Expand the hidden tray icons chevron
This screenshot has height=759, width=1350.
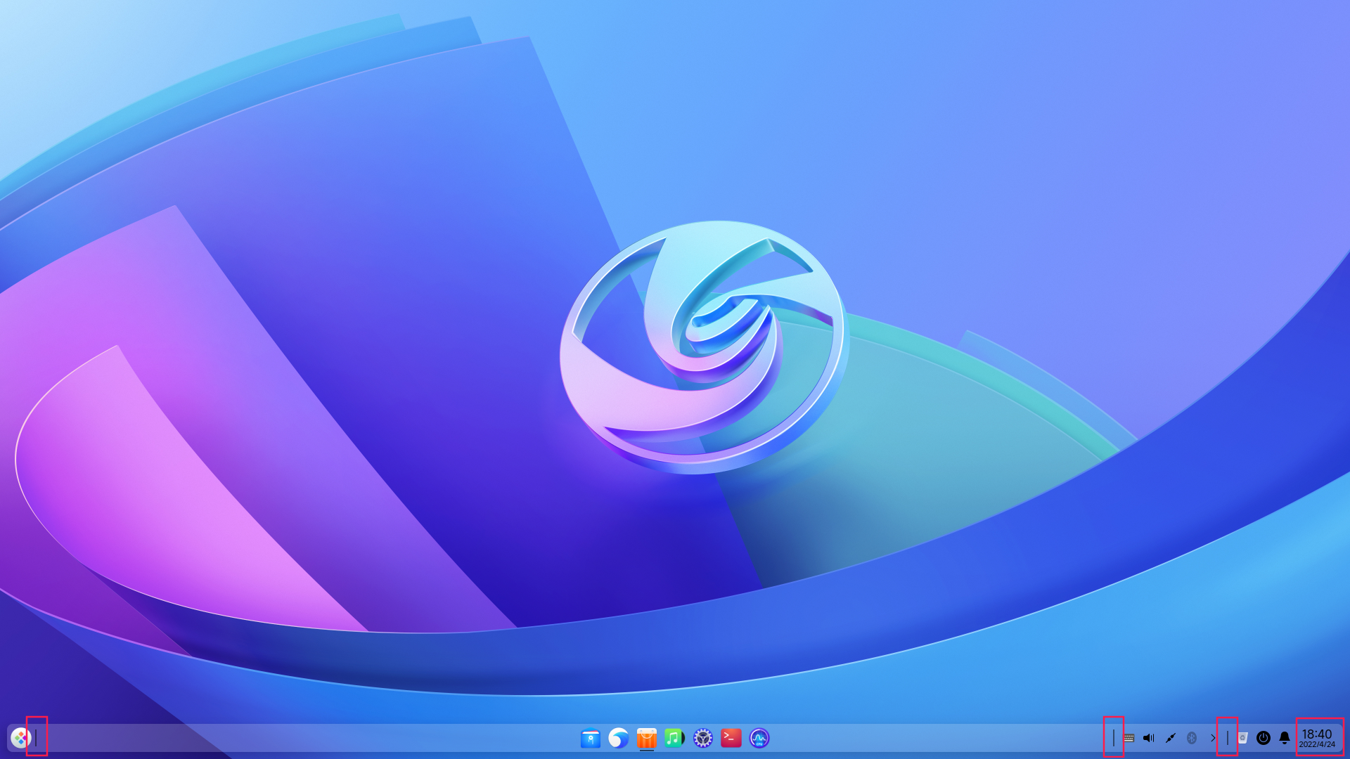1211,738
